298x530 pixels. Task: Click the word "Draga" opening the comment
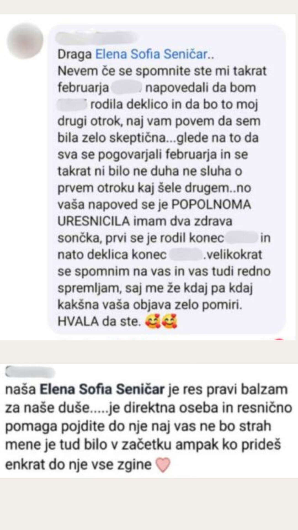74,55
